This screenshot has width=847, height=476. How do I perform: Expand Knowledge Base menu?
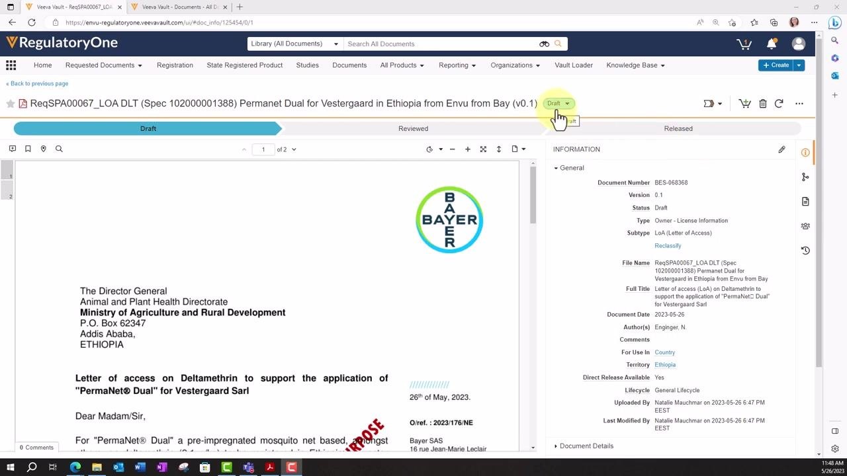[x=636, y=65]
